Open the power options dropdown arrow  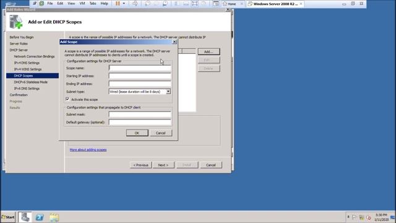124,4
